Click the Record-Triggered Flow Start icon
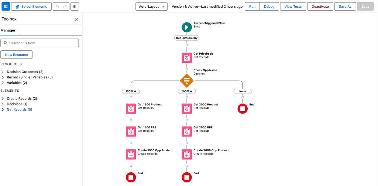Screen dimensions: 378x186 coord(187,27)
